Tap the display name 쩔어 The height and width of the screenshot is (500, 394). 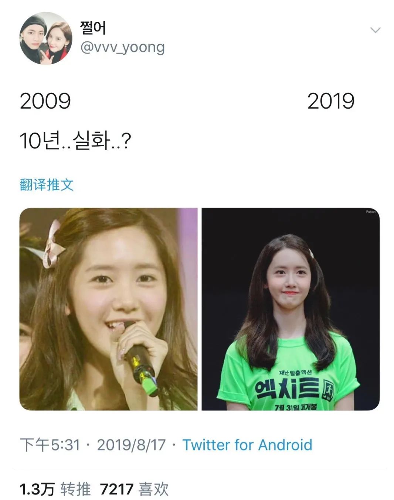click(93, 28)
